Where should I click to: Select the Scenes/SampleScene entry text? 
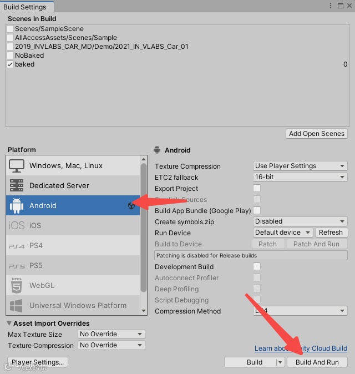pos(49,29)
